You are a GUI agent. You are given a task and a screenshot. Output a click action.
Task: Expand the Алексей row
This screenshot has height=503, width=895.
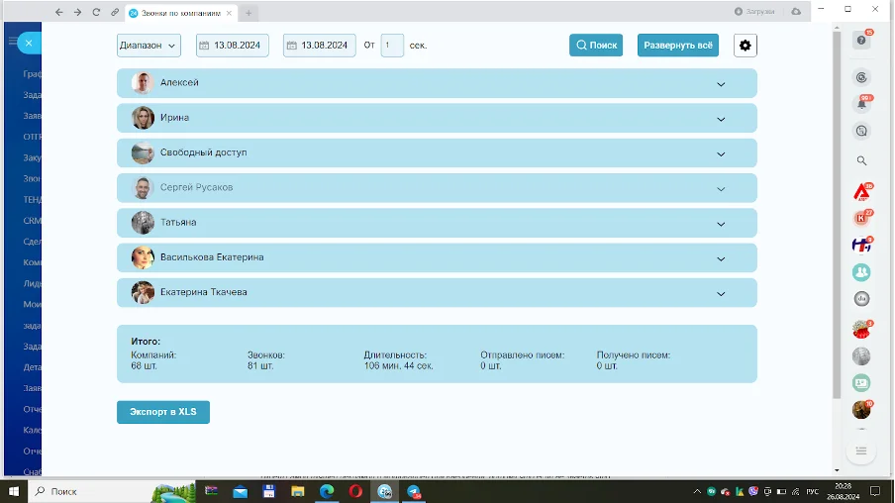pyautogui.click(x=721, y=84)
